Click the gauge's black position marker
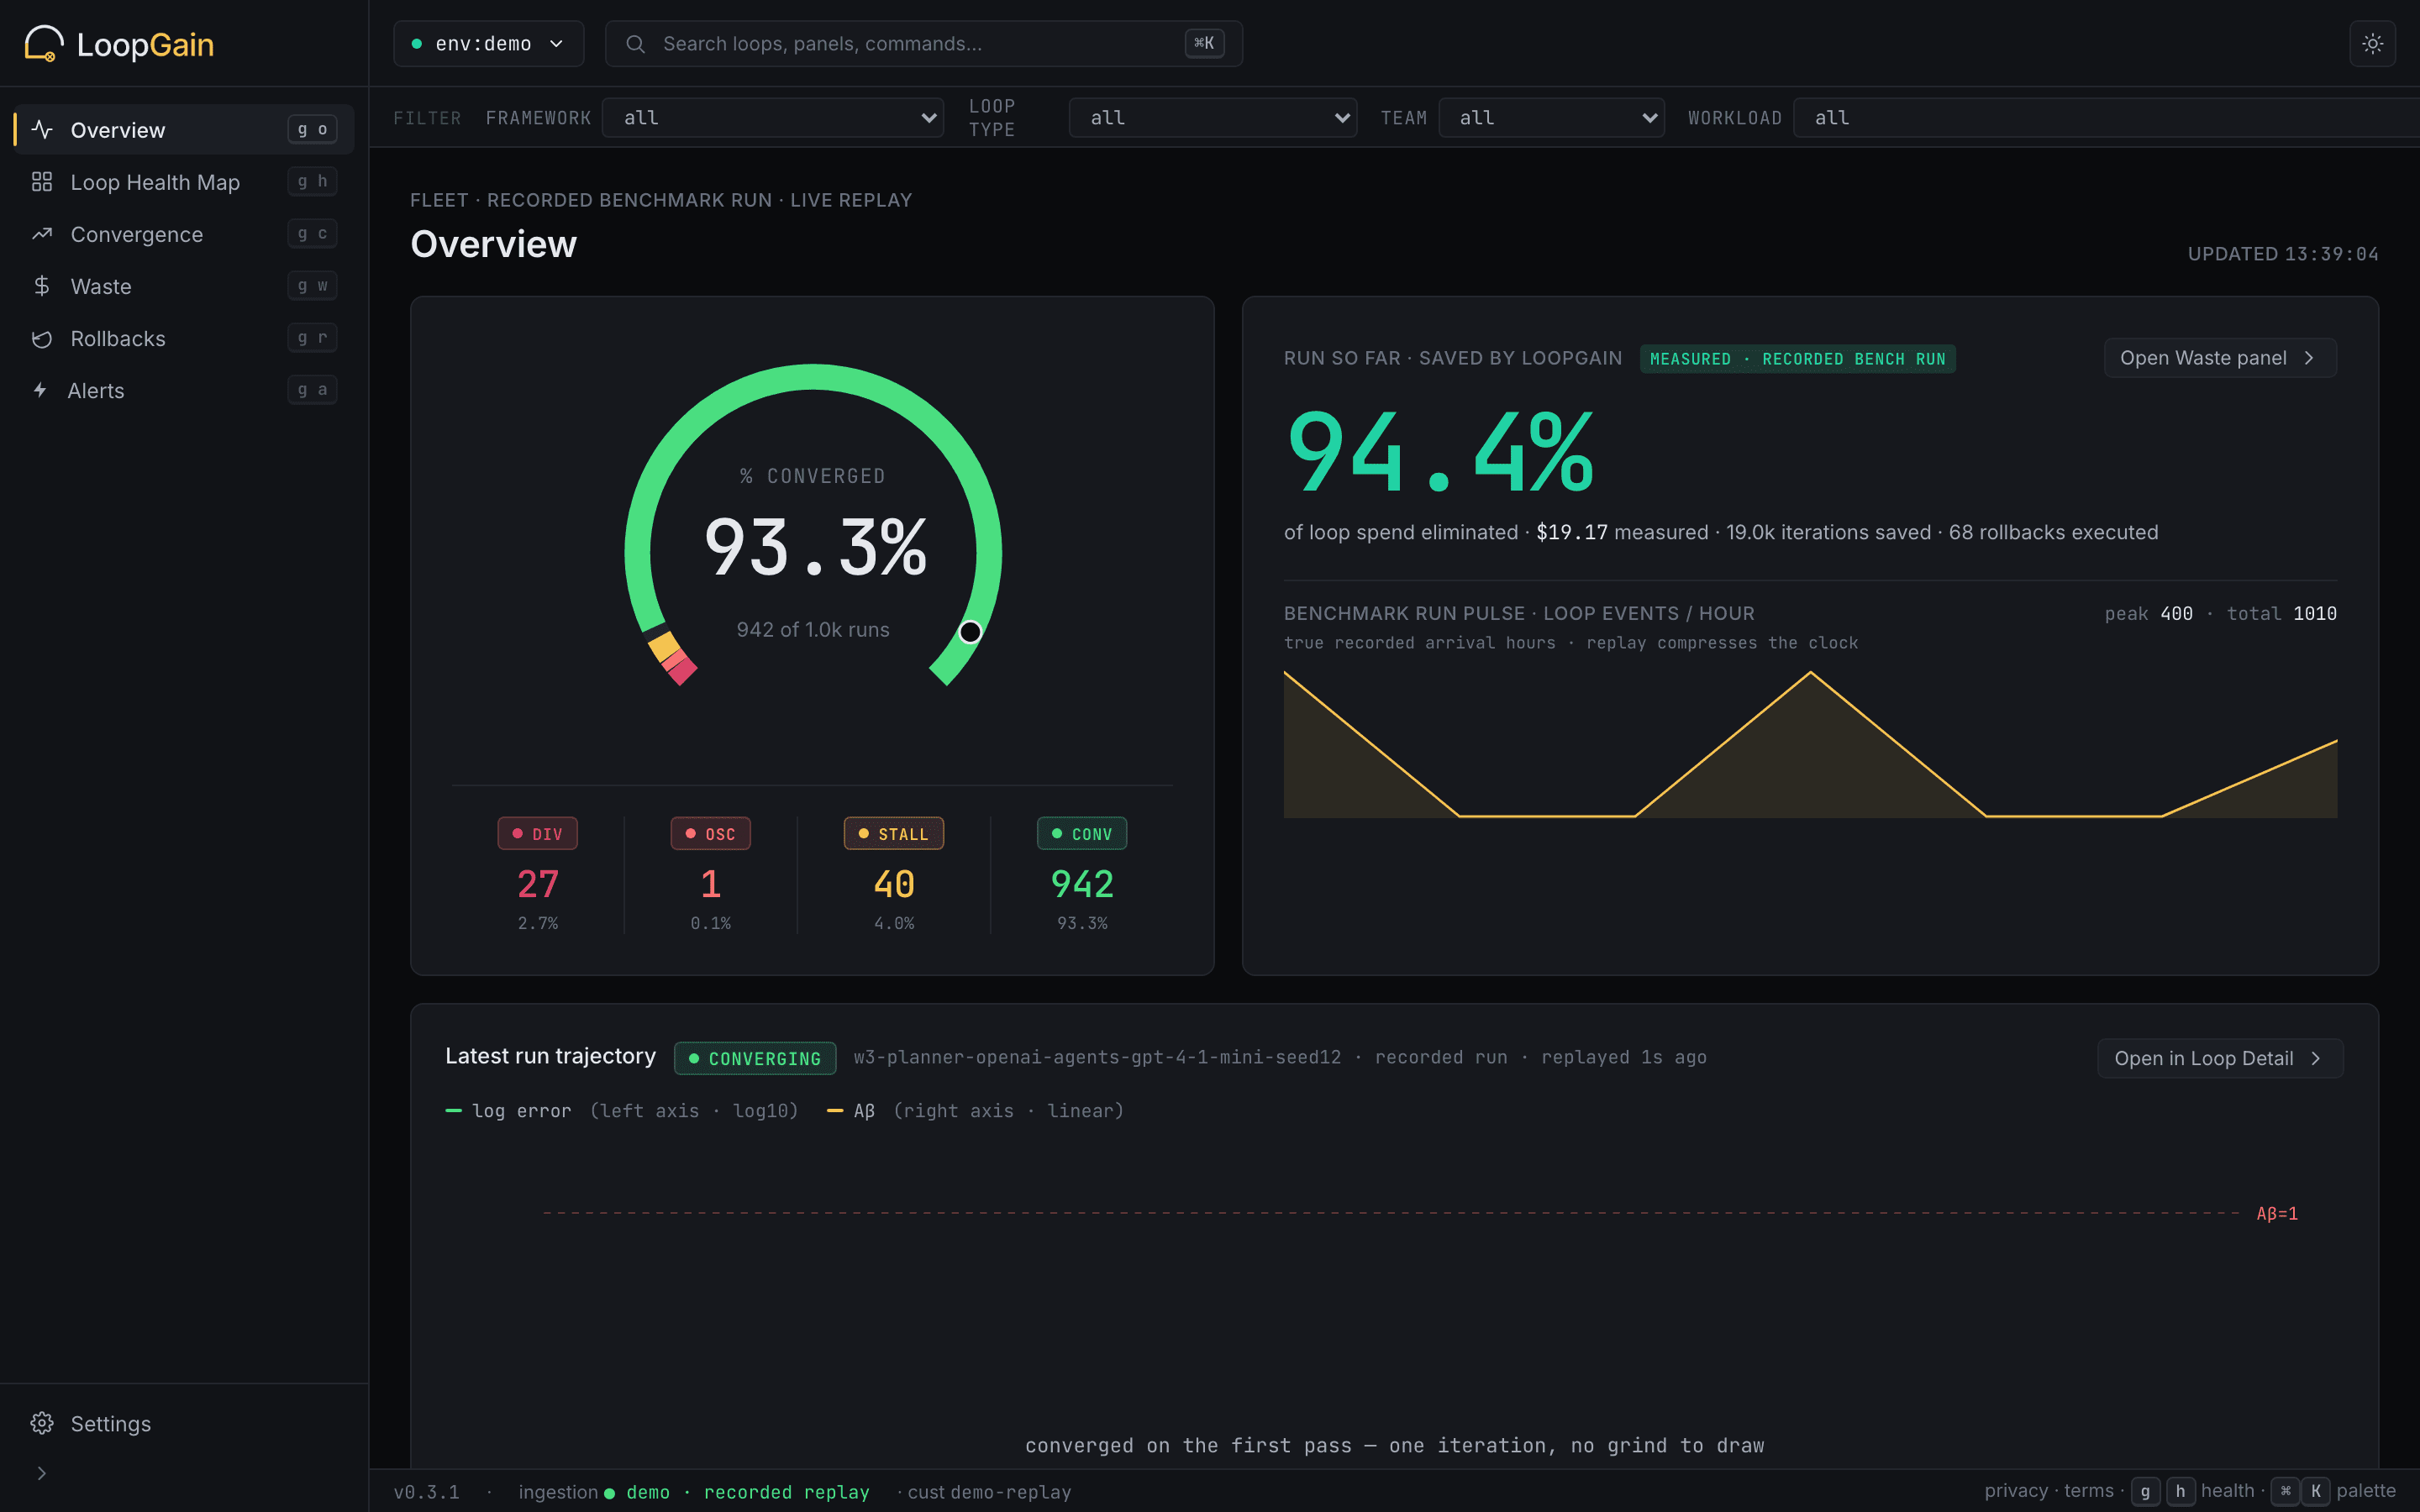The height and width of the screenshot is (1512, 2420). tap(970, 632)
